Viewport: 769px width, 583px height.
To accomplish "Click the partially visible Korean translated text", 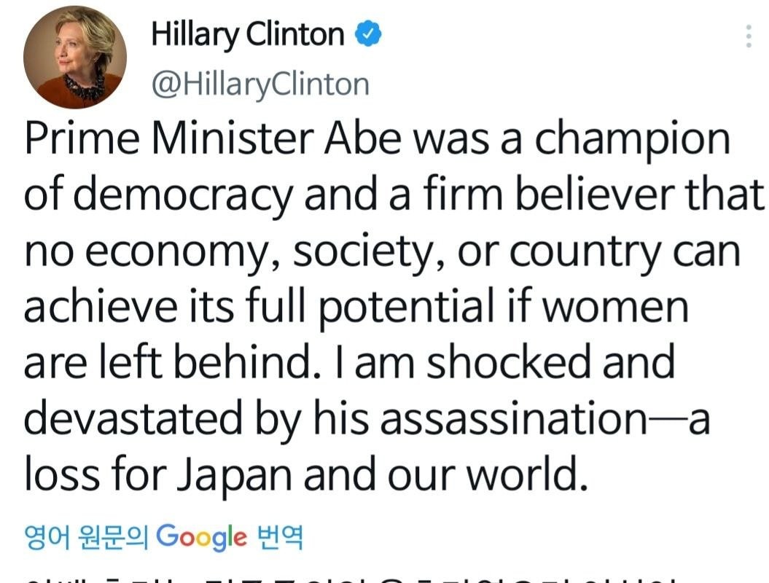I will 350,577.
